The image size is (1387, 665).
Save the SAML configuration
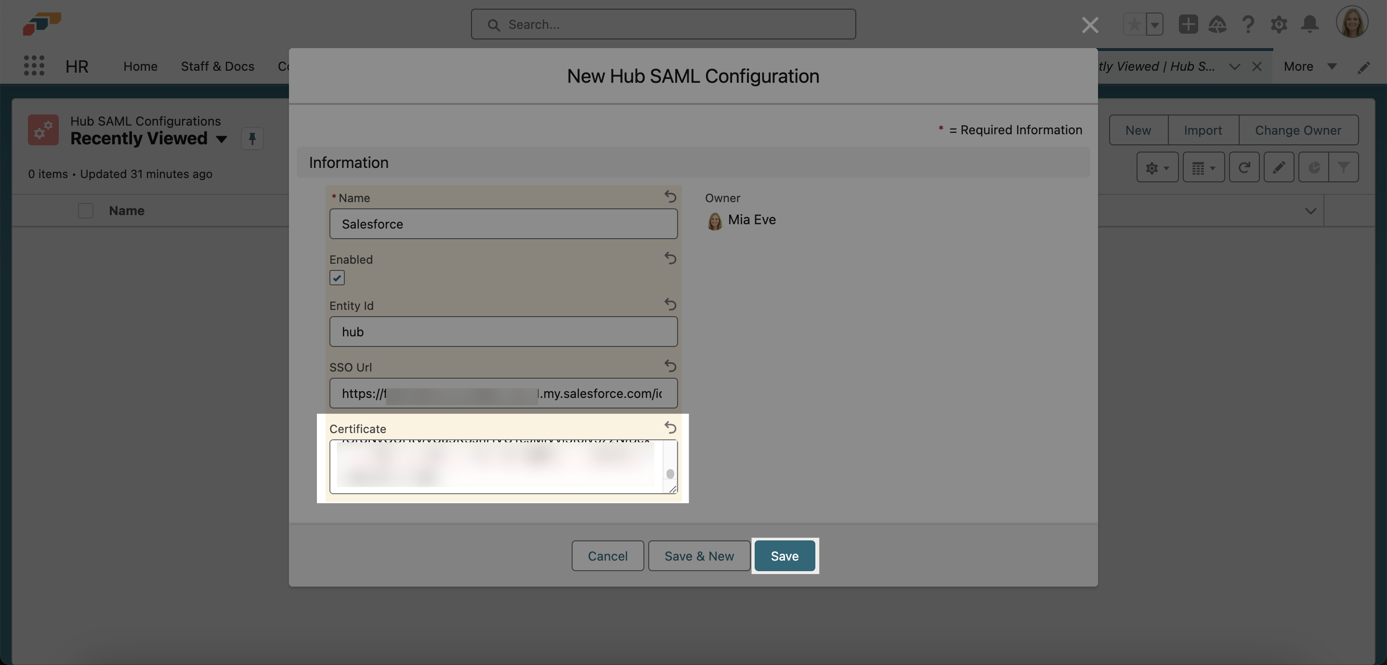tap(784, 556)
